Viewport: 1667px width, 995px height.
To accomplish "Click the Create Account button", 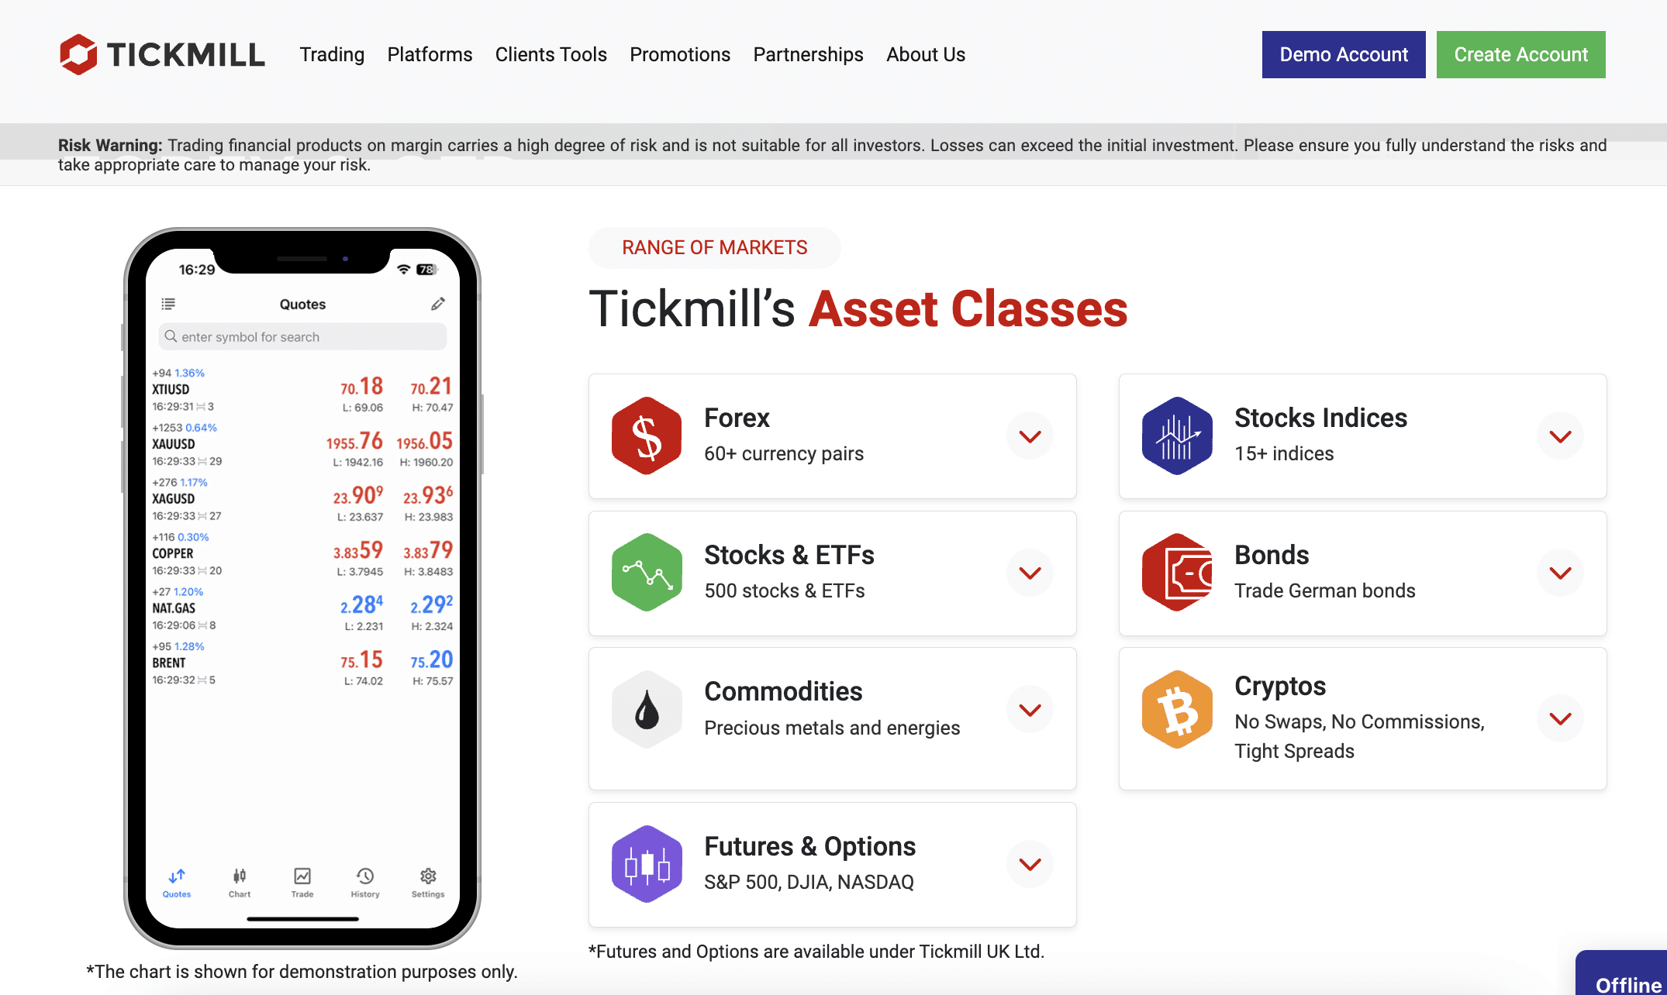I will coord(1520,53).
